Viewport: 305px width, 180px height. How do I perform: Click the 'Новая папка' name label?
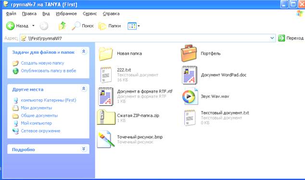pos(129,53)
